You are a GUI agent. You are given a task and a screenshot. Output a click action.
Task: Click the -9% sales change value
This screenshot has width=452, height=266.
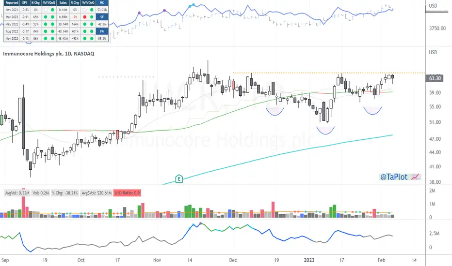[75, 17]
